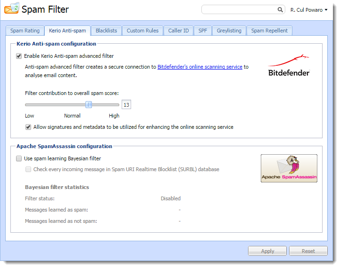Click the 'Spam Filter' page title
This screenshot has height=268, width=340.
click(45, 9)
